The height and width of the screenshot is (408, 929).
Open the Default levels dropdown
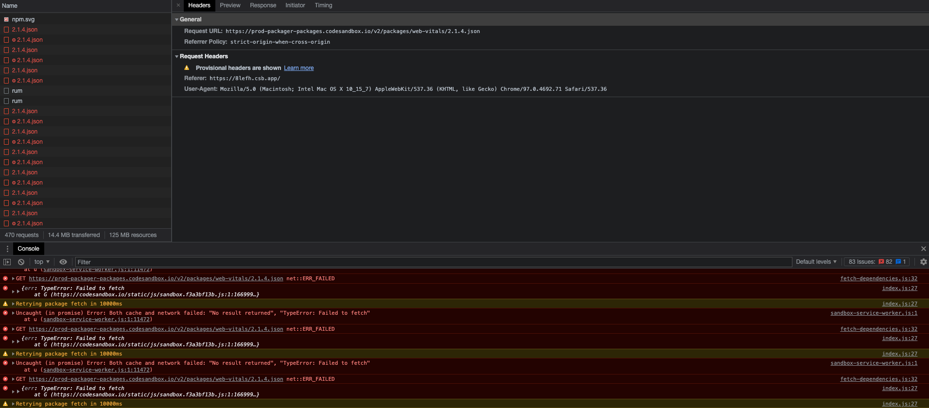pos(816,262)
